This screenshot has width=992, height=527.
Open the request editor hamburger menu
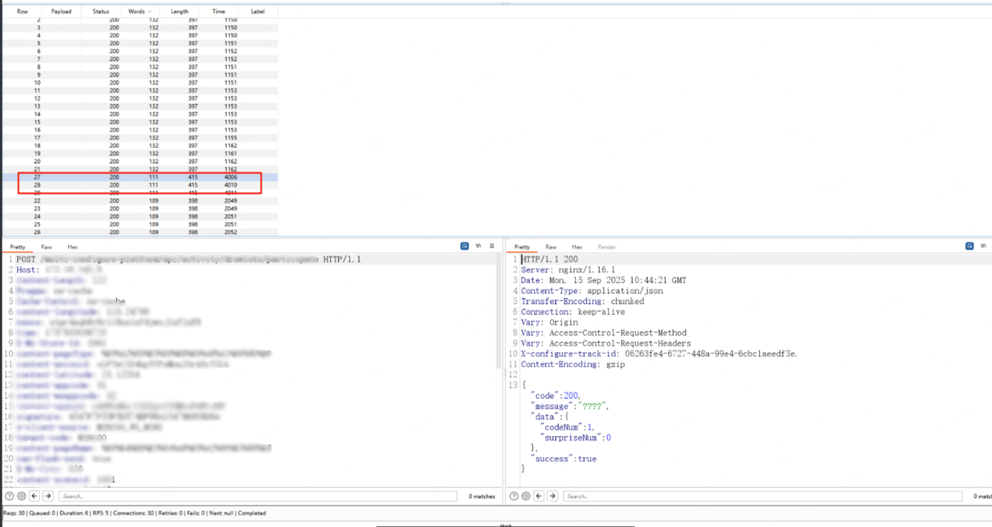coord(492,246)
